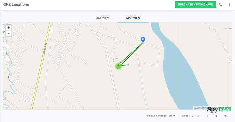This screenshot has width=235, height=122.
Task: Zoom in on the map
Action: click(9, 27)
